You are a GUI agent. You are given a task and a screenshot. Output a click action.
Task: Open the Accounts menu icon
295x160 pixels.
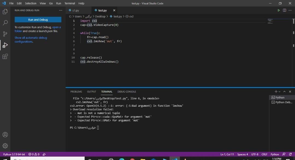coord(5,134)
